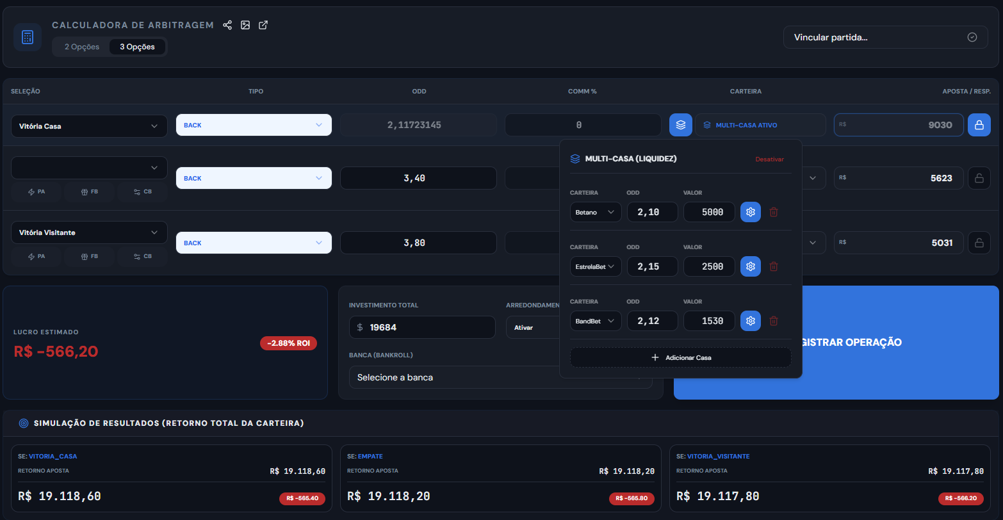Image resolution: width=1003 pixels, height=520 pixels.
Task: Click the image export icon in the header
Action: coord(245,25)
